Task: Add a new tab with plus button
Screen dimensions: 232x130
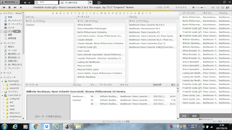Action: pyautogui.click(x=90, y=3)
